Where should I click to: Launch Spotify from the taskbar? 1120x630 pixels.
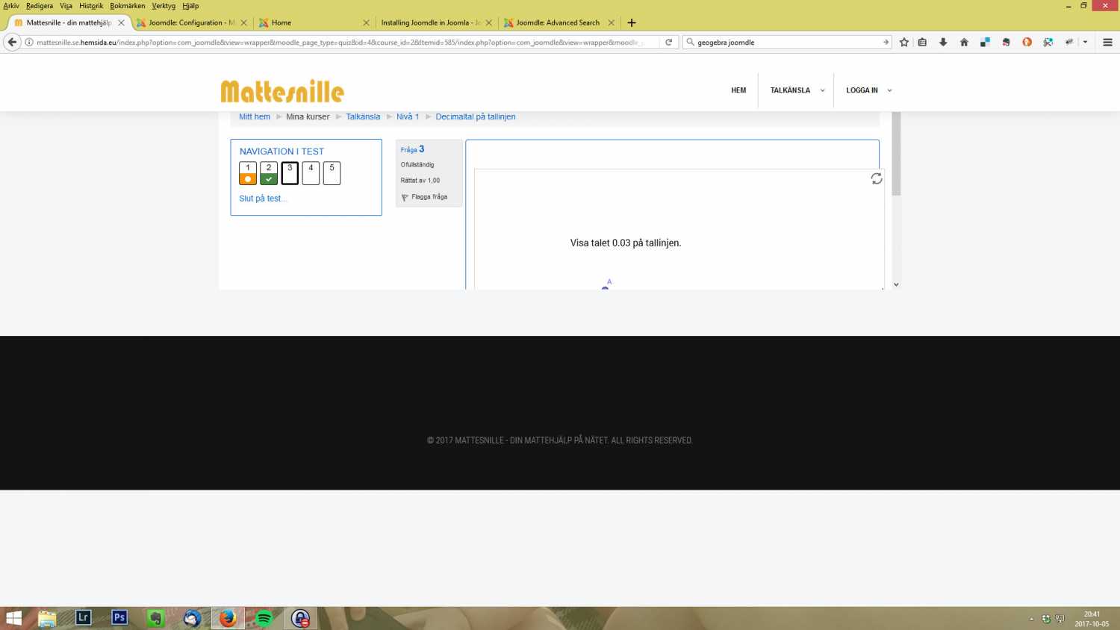[264, 618]
